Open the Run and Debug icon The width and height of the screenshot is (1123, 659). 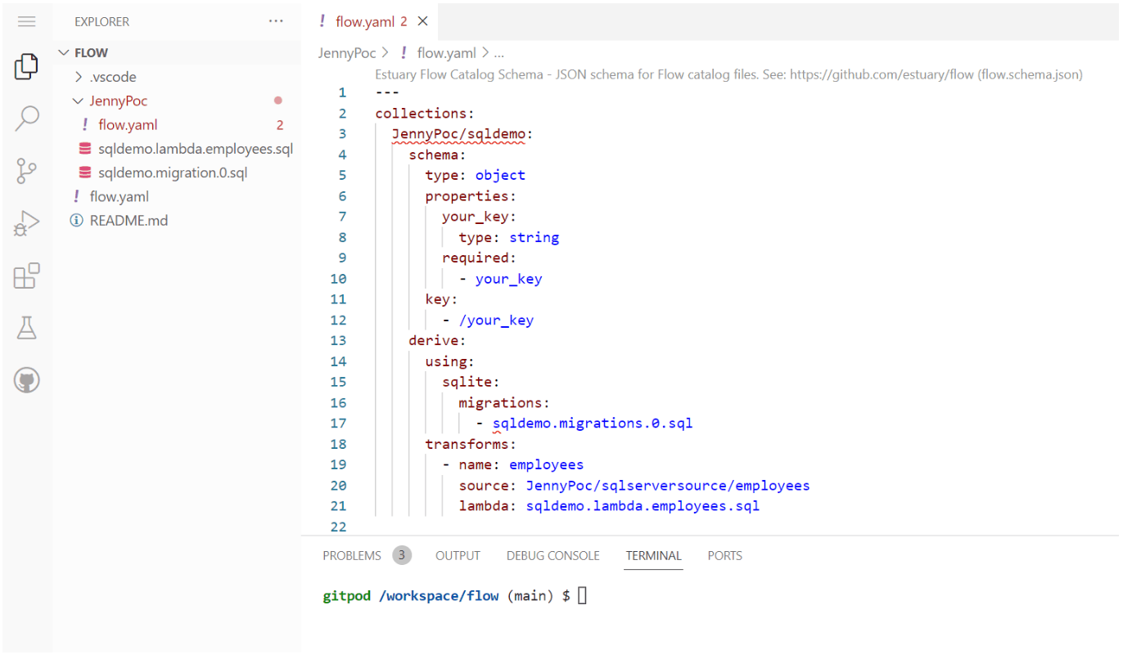point(27,223)
